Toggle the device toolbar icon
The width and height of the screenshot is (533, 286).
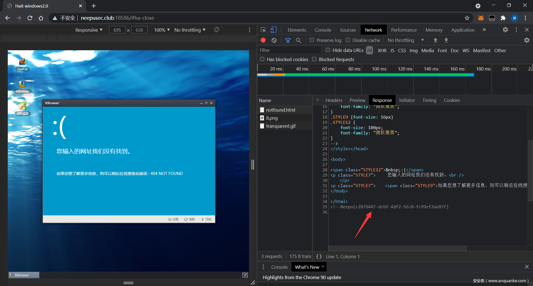pyautogui.click(x=273, y=30)
